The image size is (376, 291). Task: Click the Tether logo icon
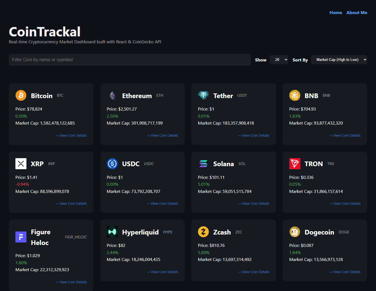coord(203,95)
